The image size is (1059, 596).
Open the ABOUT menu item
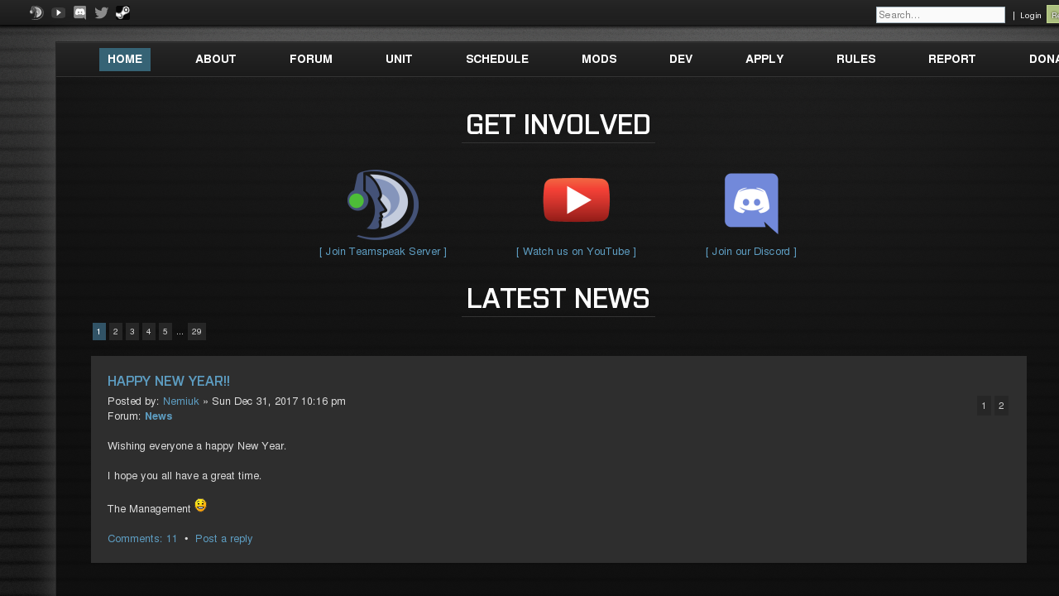click(x=216, y=60)
